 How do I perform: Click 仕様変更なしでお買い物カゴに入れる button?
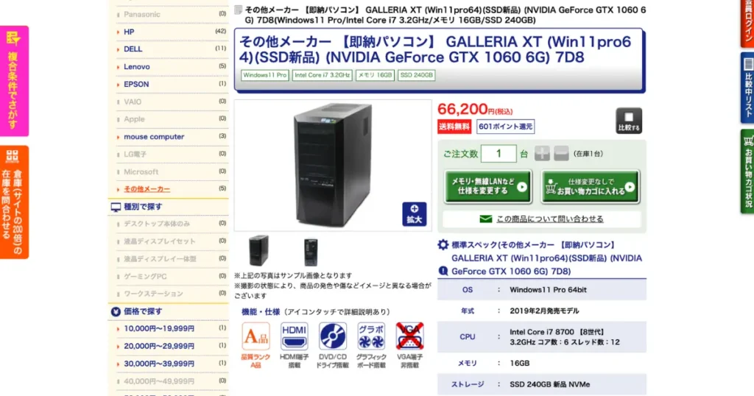pyautogui.click(x=591, y=186)
